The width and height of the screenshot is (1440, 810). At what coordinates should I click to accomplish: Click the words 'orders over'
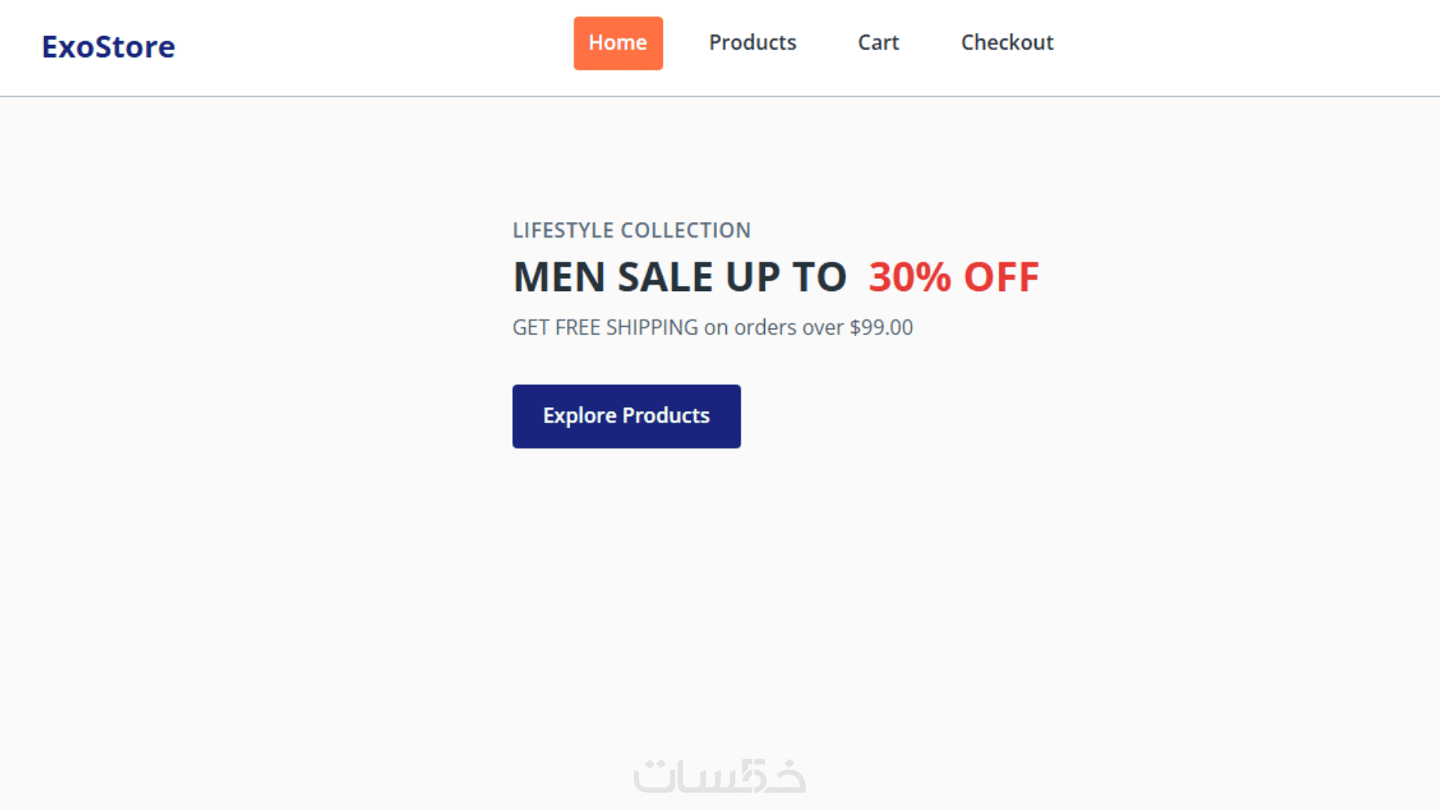[x=788, y=328]
